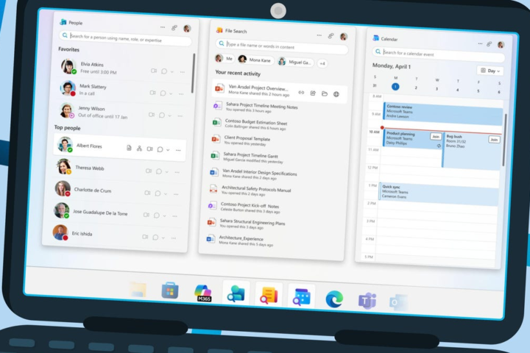Click the People search field
This screenshot has width=530, height=353.
(x=125, y=38)
